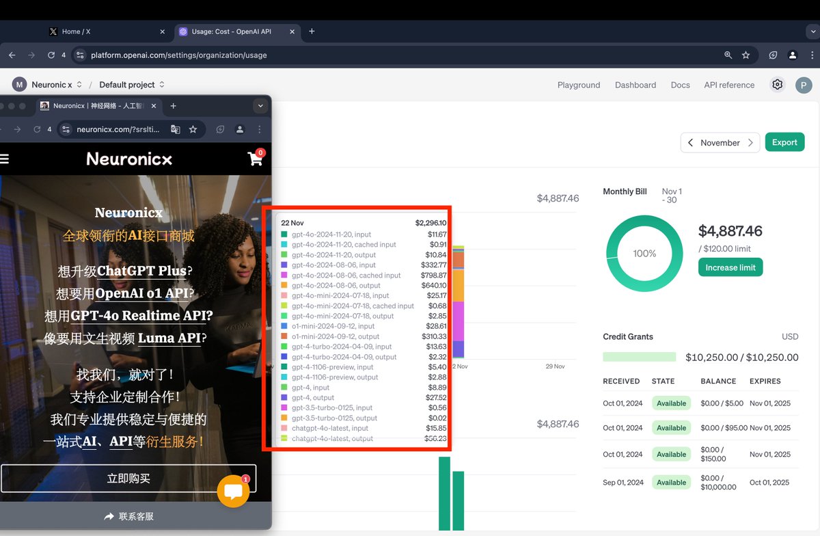Viewport: 820px width, 536px height.
Task: Click the extension icon in Neuronicx window toolbar
Action: [221, 129]
